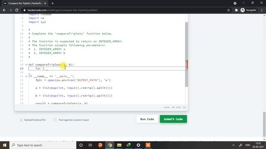Collapse the if __name__ block fold arrow
266x149 pixels.
click(26, 76)
